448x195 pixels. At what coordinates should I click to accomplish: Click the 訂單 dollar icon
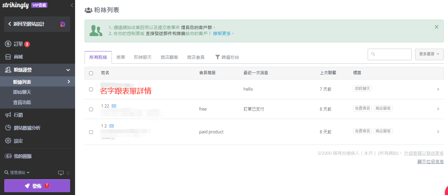point(8,44)
